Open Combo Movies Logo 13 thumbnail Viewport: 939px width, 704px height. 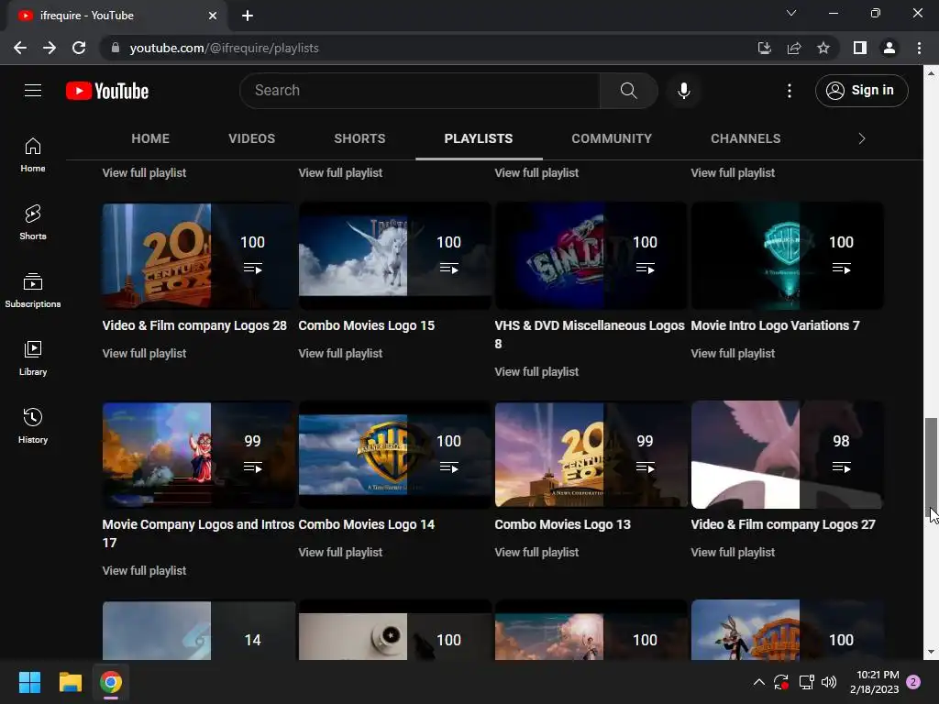591,455
